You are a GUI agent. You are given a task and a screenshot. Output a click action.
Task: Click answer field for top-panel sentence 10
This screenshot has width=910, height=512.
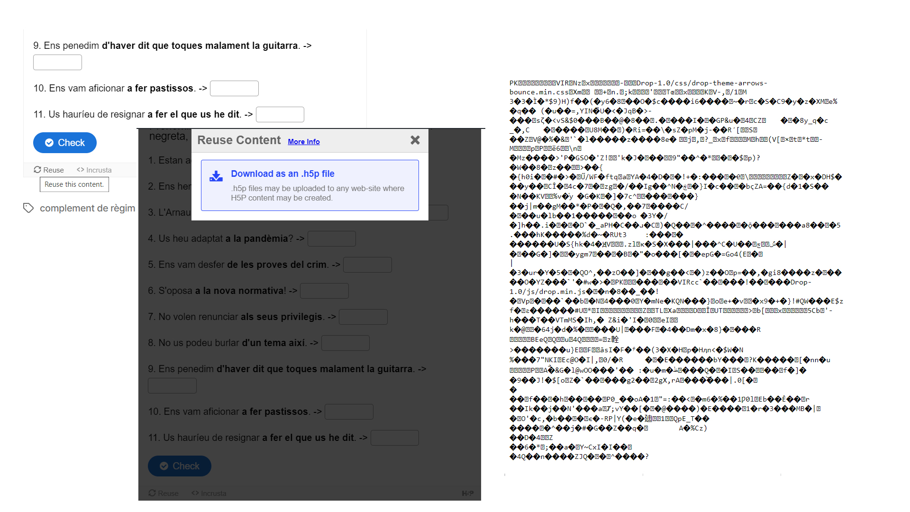[x=234, y=88]
